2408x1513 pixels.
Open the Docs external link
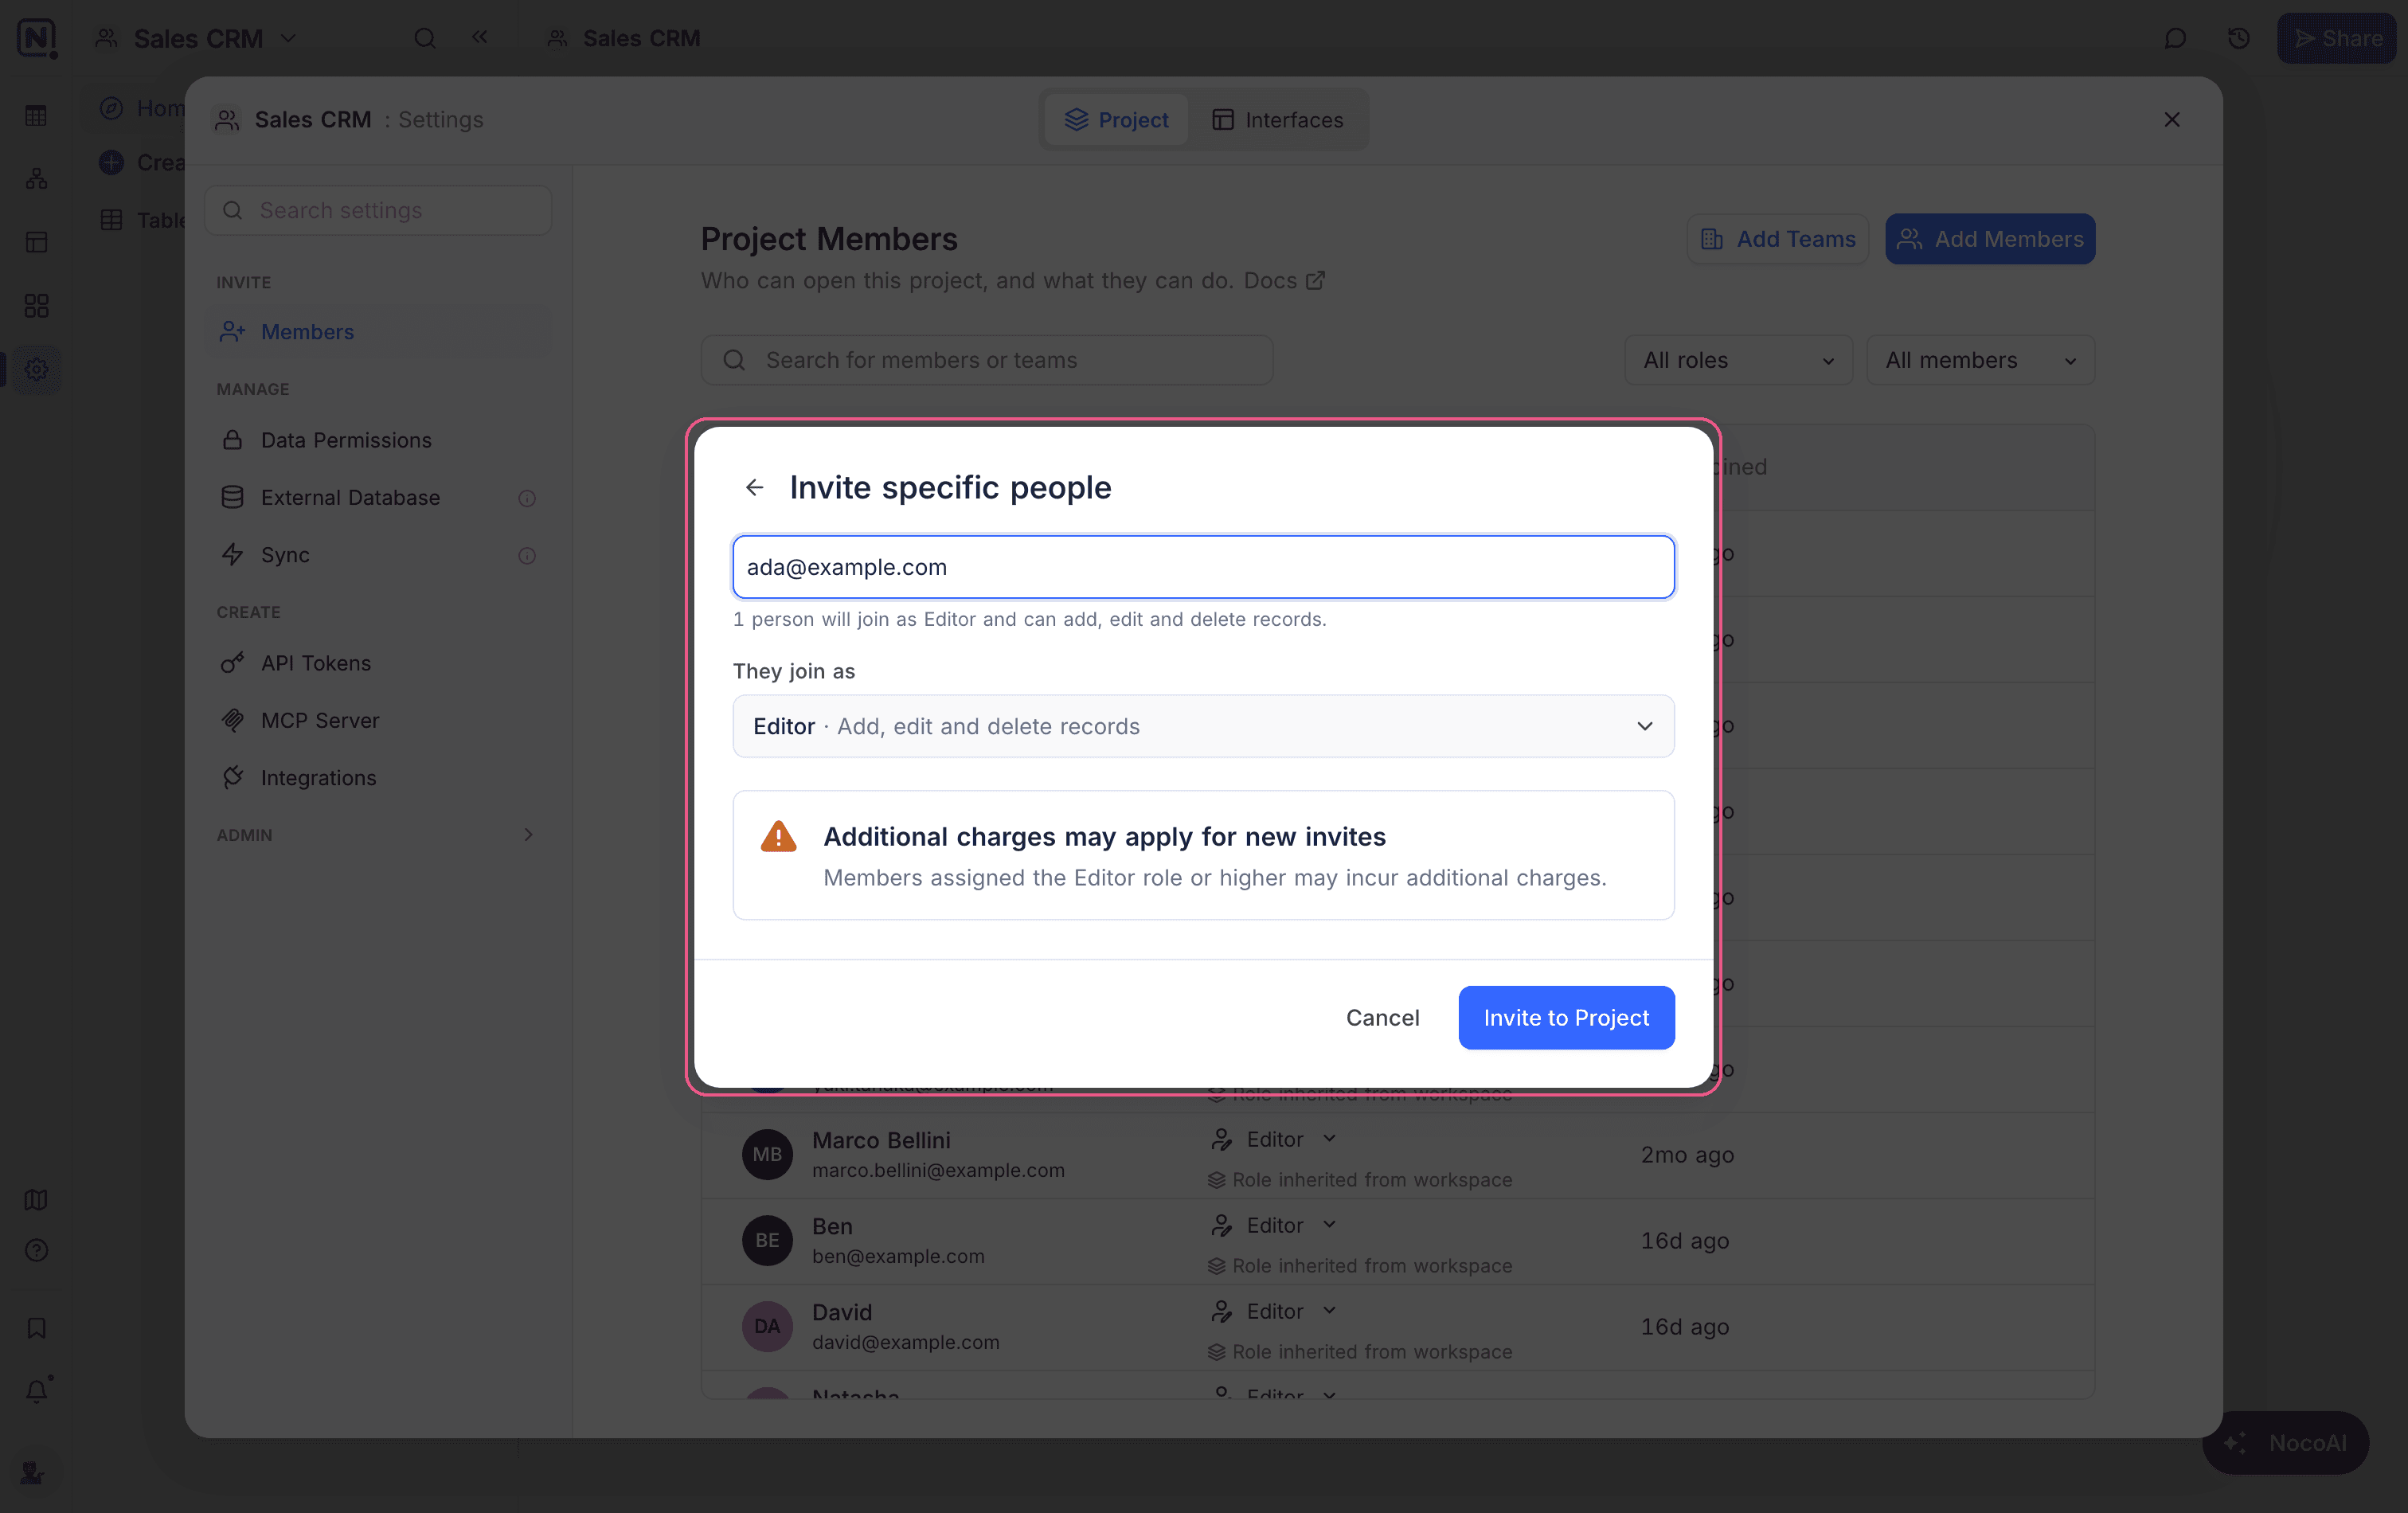[x=1284, y=281]
